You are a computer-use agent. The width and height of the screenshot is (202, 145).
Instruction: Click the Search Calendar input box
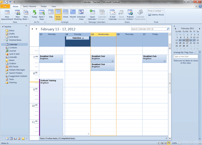[x=149, y=29]
